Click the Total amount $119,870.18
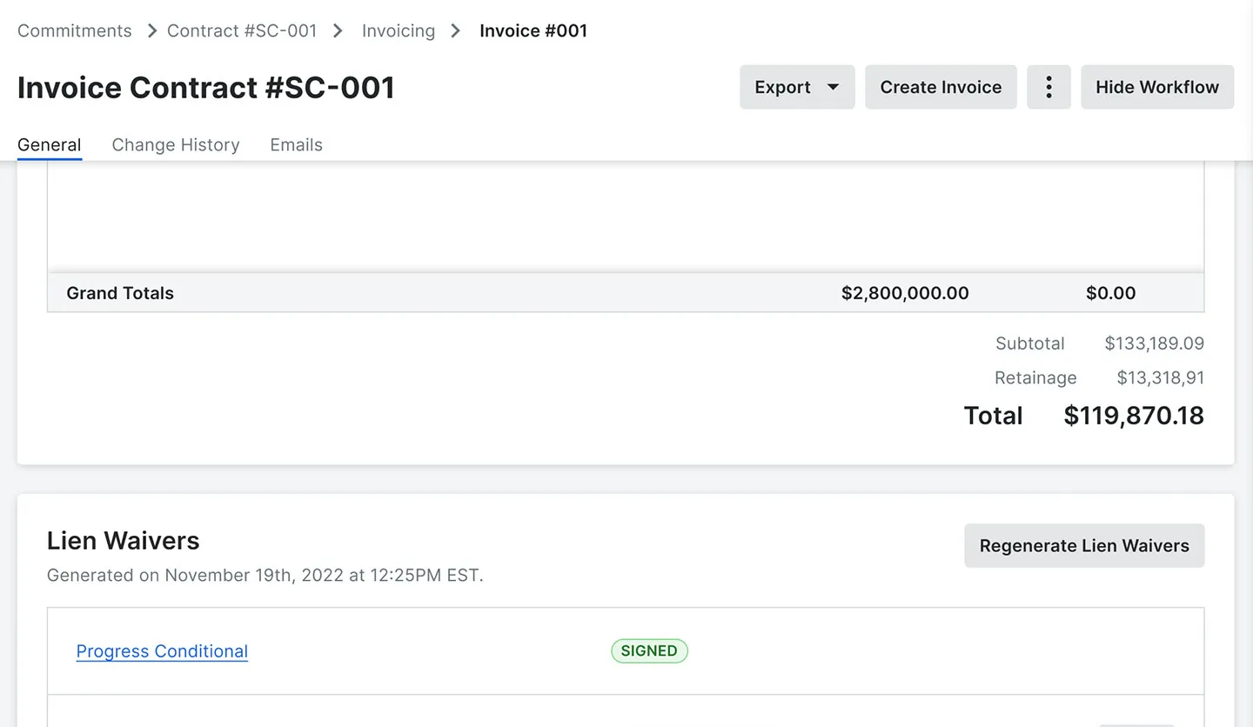This screenshot has height=727, width=1253. pos(1134,416)
